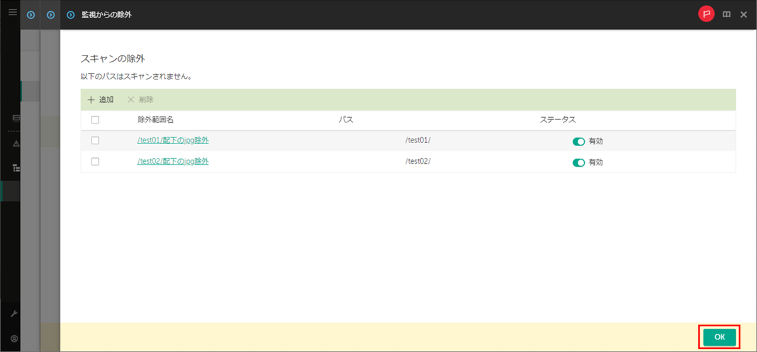Click the second blue arrow icon in header
The width and height of the screenshot is (757, 352).
click(x=50, y=14)
